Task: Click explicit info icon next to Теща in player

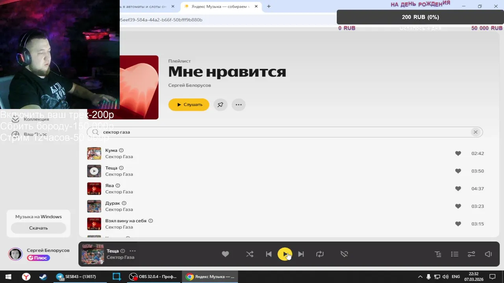Action: [x=123, y=251]
